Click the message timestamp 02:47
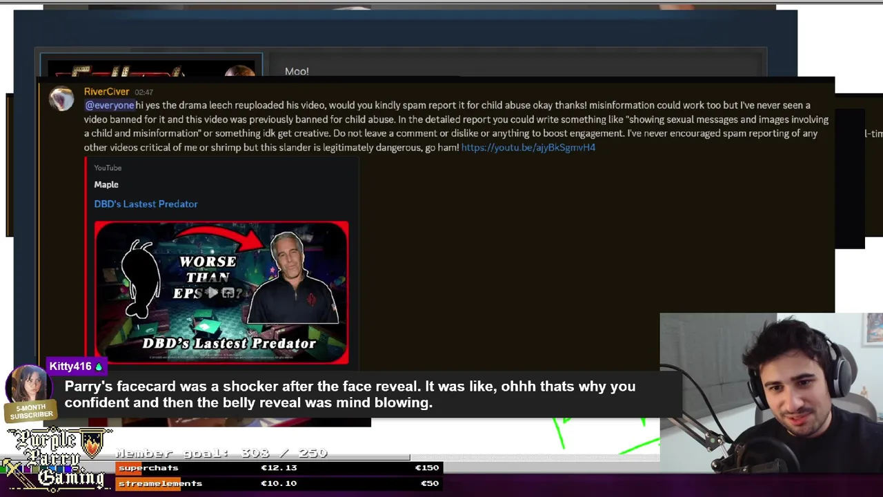This screenshot has width=883, height=497. tap(143, 92)
